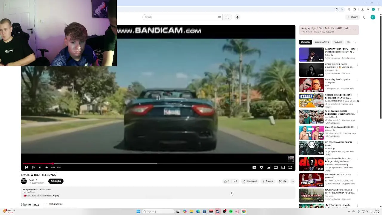Screen dimensions: 382x215
Task: Open options menu for Kabaret Młodych Panów video
Action: (x=358, y=49)
